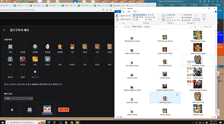This screenshot has height=124, width=224.
Task: Toggle 파일 확장명 checkbox in Explorer
Action: pyautogui.click(x=183, y=18)
